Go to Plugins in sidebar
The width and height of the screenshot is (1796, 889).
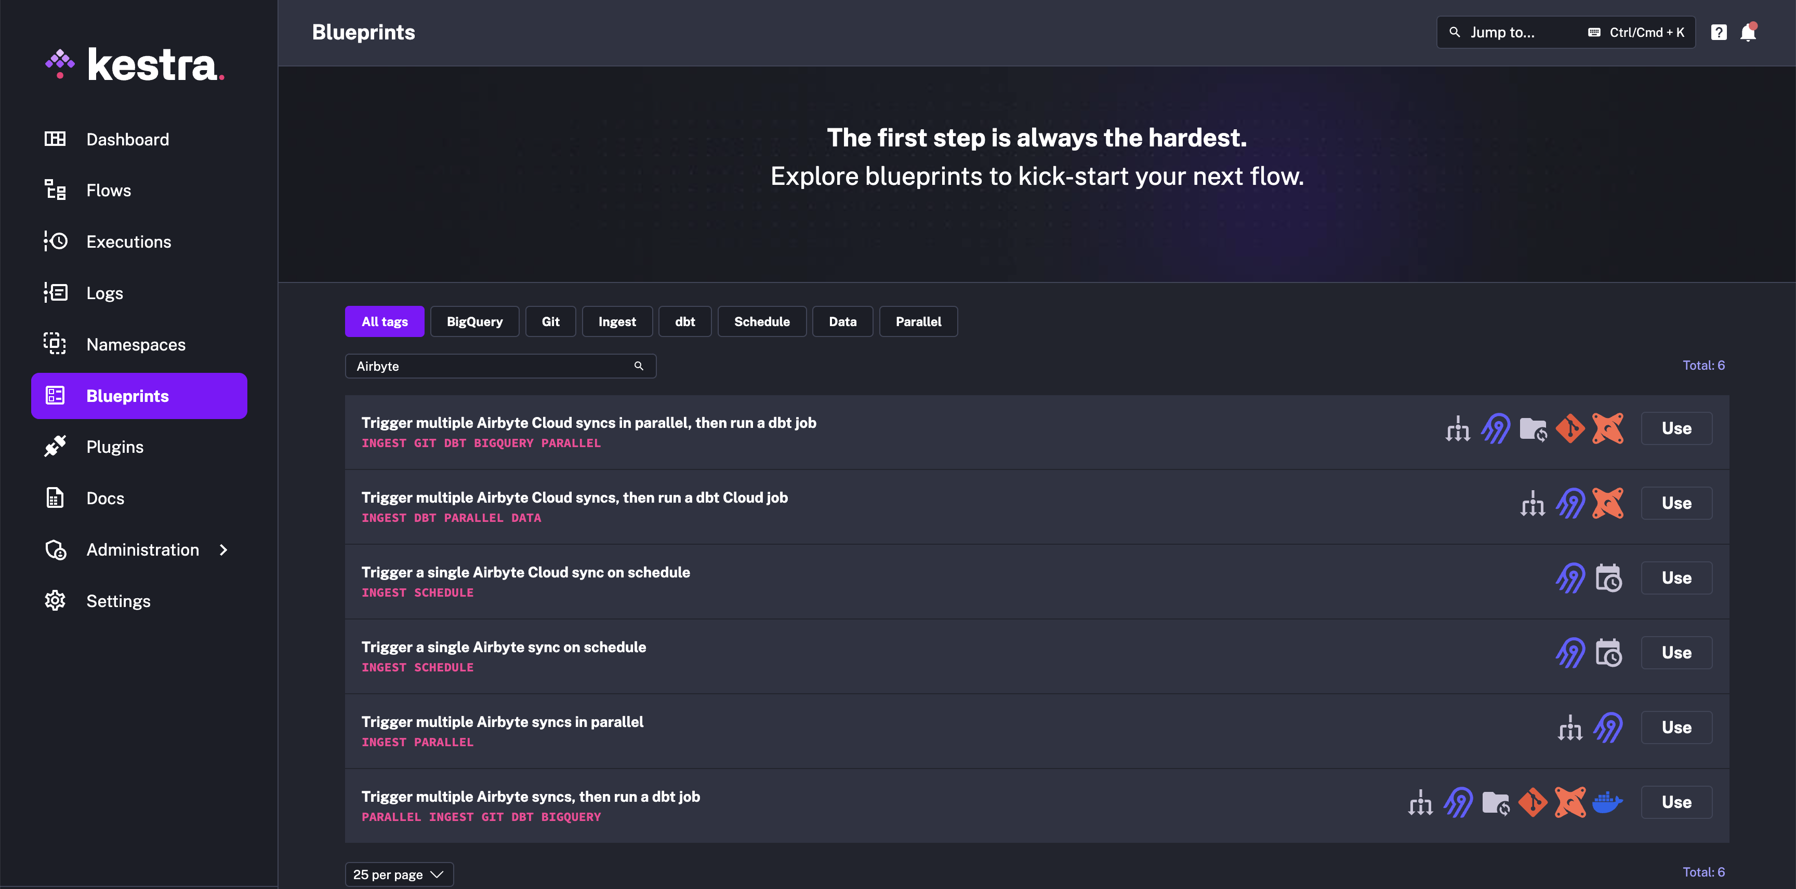pyautogui.click(x=114, y=447)
